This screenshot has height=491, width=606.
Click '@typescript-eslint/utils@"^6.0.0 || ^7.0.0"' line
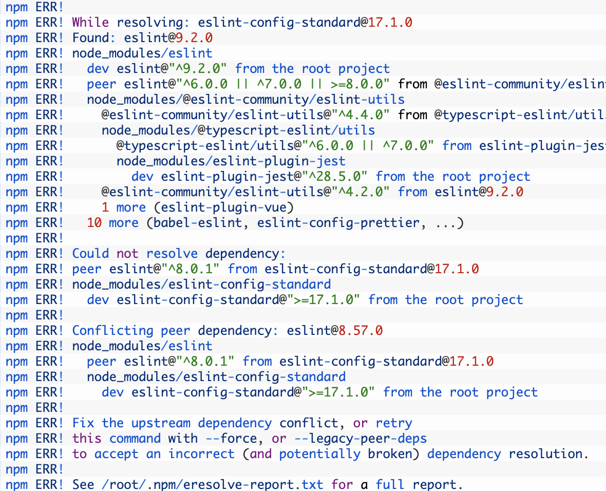pos(361,146)
